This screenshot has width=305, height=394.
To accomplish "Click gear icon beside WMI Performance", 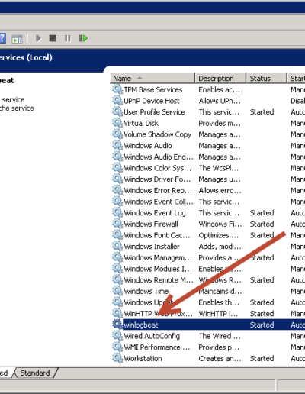I will pos(117,347).
